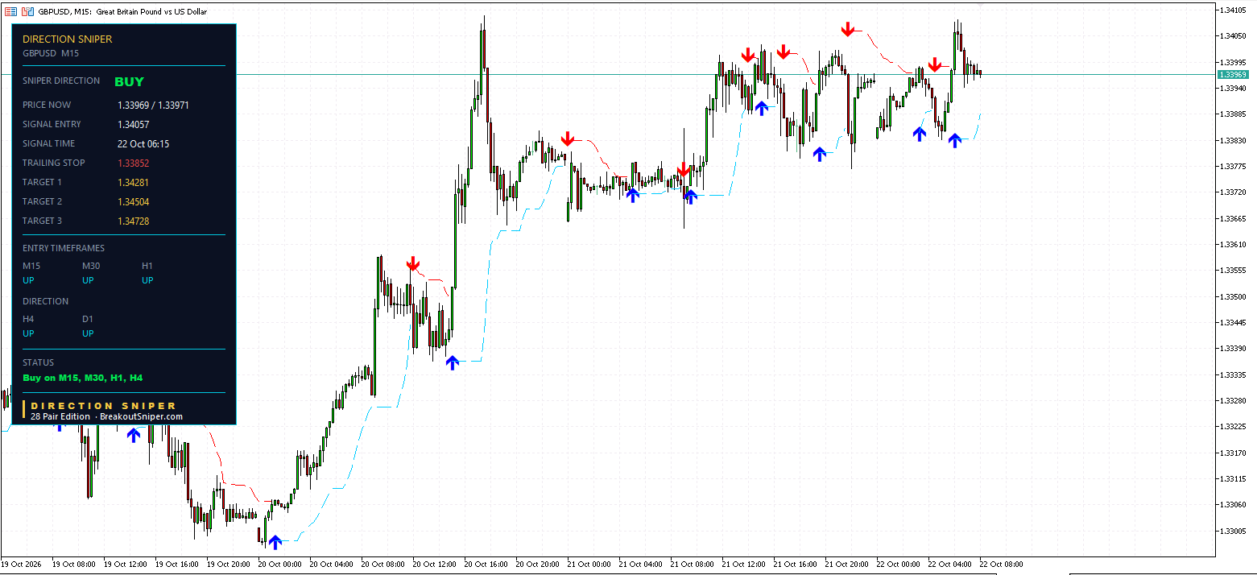Select blue buy arrow near 20 Oct 00:00
This screenshot has width=1257, height=575.
pos(275,542)
